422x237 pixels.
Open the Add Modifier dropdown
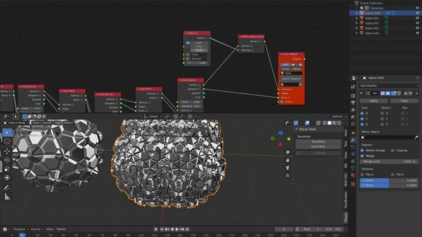389,86
